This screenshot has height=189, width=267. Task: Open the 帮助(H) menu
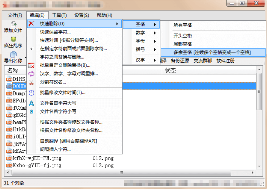(x=104, y=15)
